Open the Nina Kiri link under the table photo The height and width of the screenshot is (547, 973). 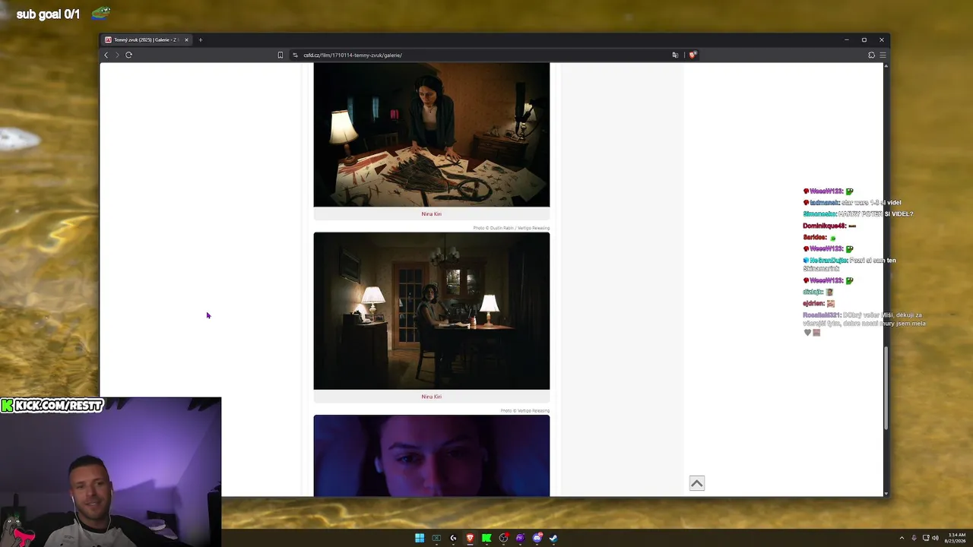[x=431, y=214]
